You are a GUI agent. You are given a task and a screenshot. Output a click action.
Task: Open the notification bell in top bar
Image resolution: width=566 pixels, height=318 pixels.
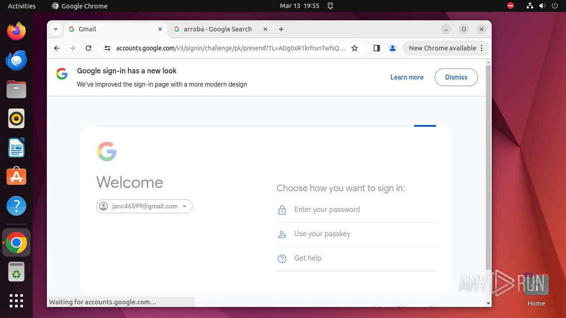click(x=330, y=6)
